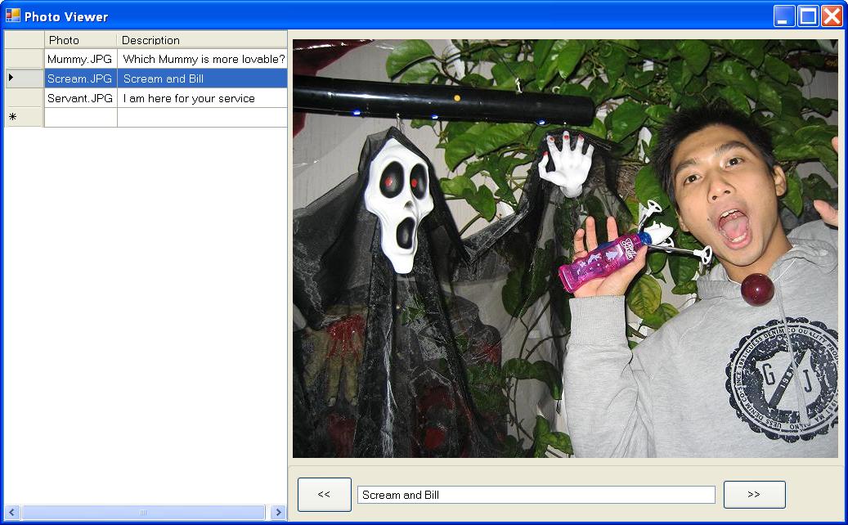
Task: Click the Photo Viewer app icon in title bar
Action: tap(12, 16)
